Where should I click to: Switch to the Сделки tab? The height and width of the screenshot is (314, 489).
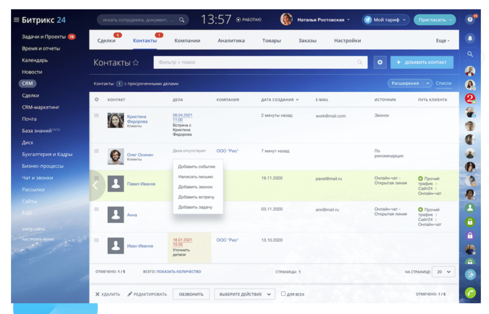[106, 40]
